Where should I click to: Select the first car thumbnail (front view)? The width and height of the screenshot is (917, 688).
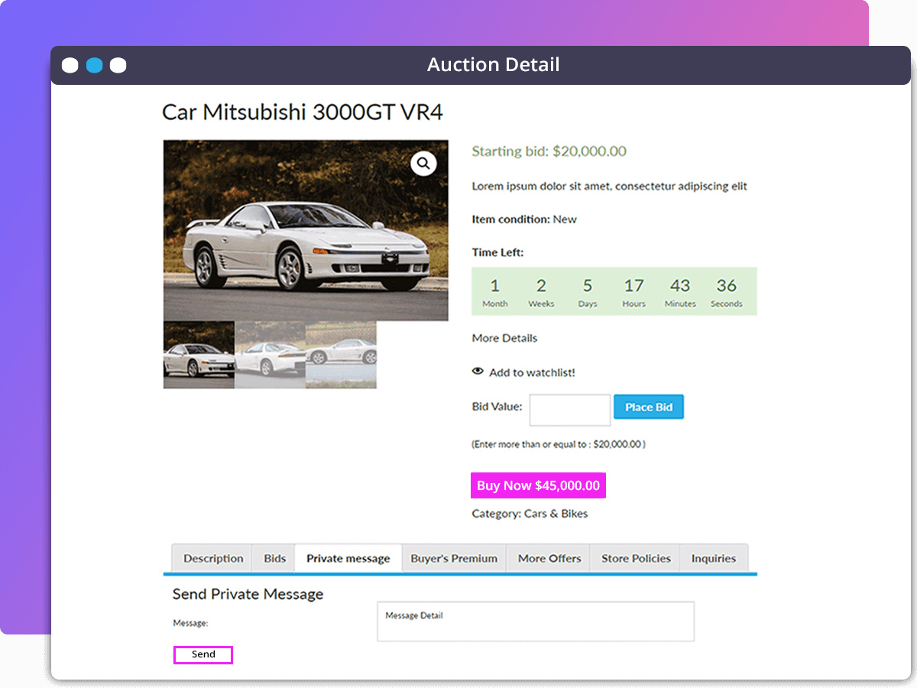(199, 355)
